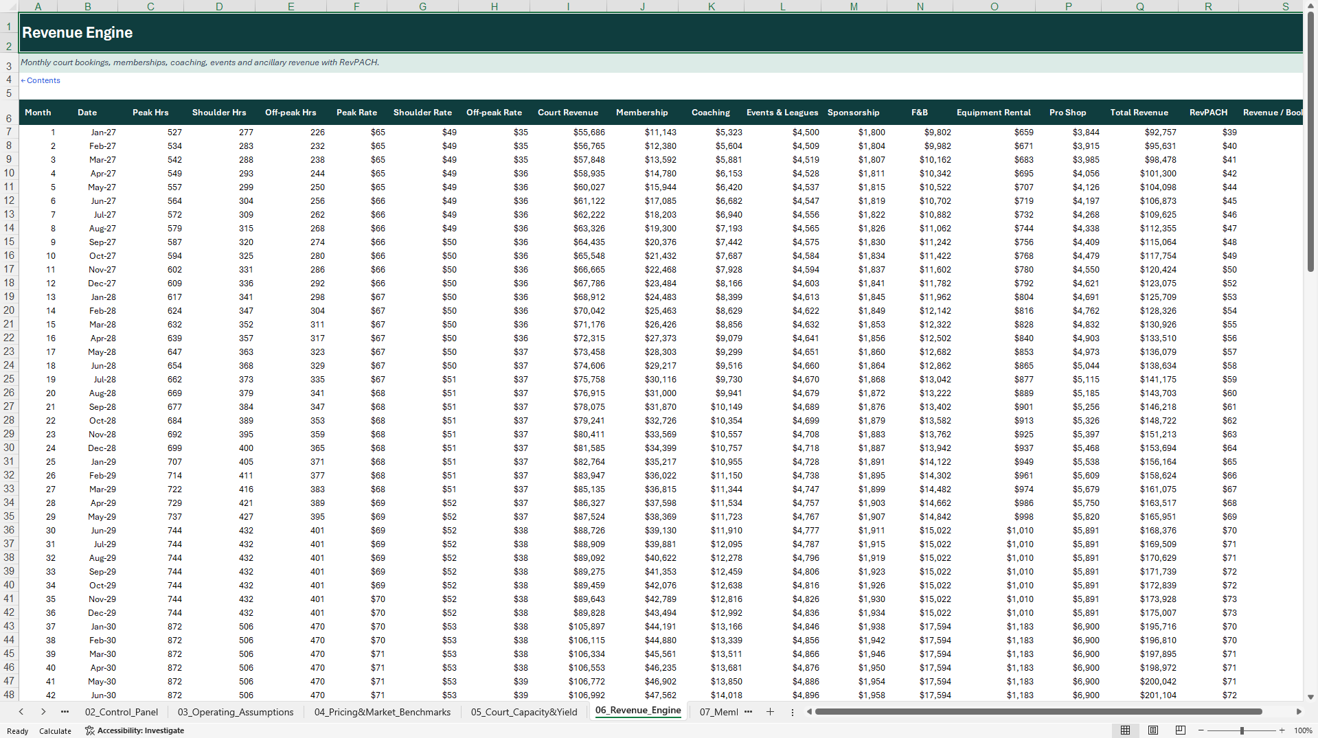Open the 02_Control_Panel sheet tab
1318x738 pixels.
click(122, 712)
